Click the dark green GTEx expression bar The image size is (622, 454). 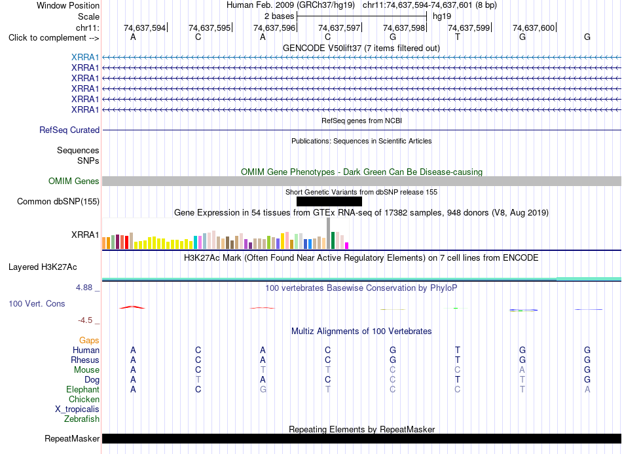(x=333, y=240)
